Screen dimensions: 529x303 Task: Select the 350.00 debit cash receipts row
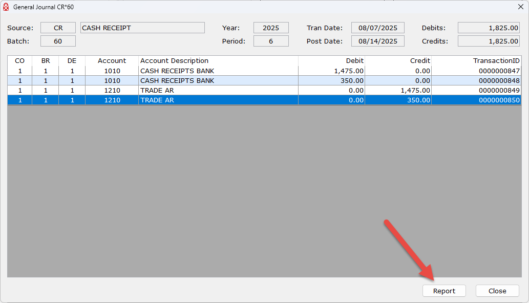256,80
